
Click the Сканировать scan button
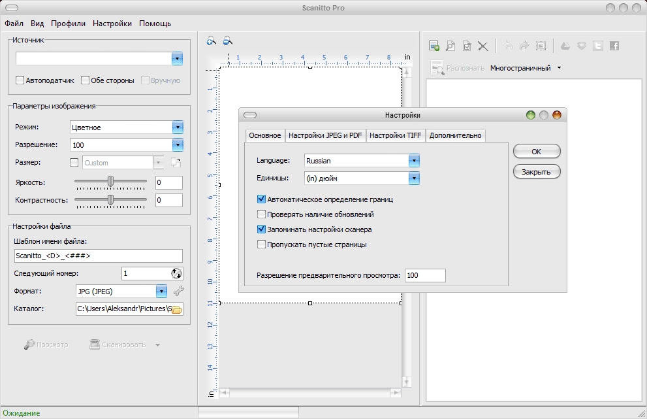[x=118, y=344]
